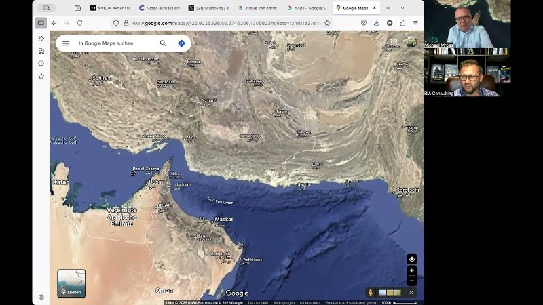Click the round N extension icon
Screen dimensions: 543x305
click(x=390, y=23)
